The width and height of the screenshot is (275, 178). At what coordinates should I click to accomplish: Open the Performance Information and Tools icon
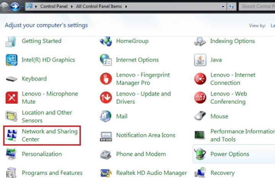click(x=200, y=135)
